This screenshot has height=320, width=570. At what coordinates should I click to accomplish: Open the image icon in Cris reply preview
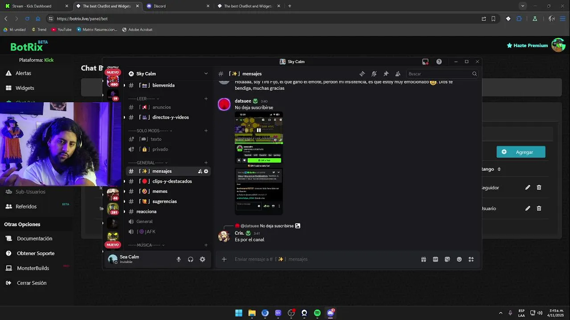point(297,226)
